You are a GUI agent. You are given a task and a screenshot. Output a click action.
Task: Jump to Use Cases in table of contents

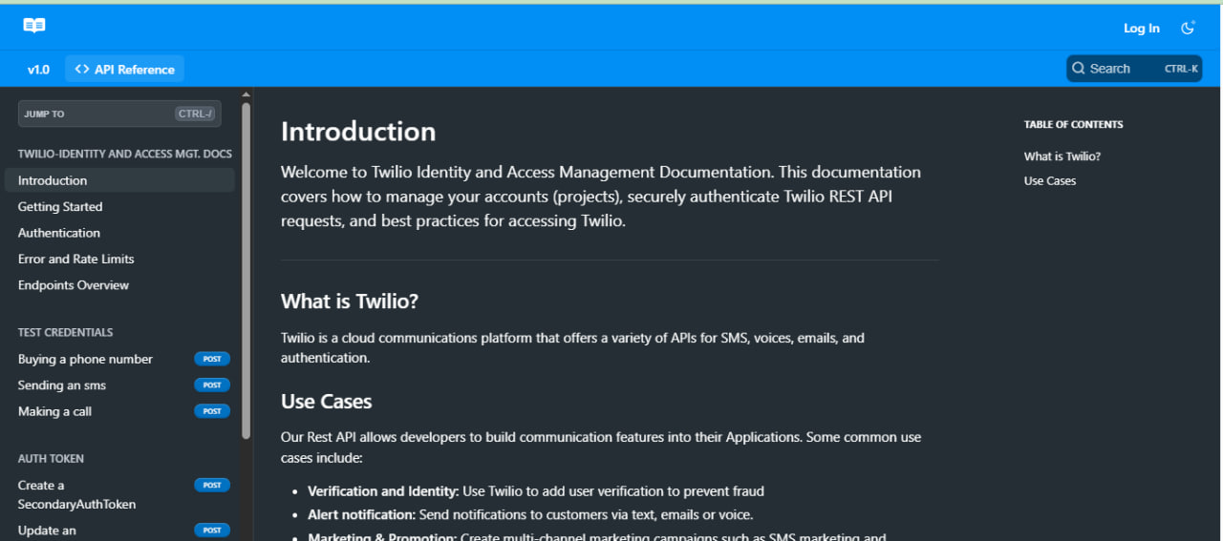point(1050,181)
